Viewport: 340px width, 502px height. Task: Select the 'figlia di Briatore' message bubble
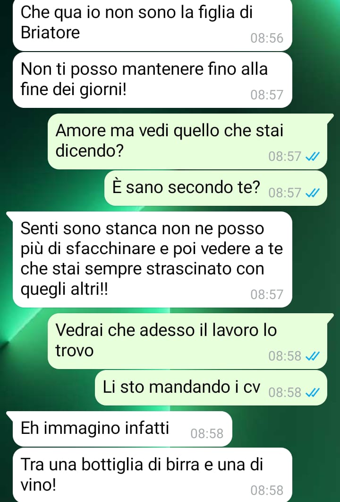click(153, 25)
